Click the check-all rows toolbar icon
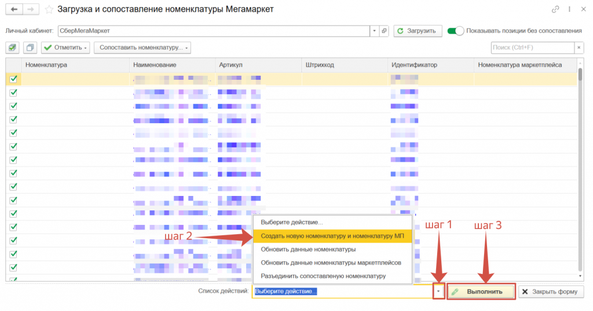 [x=13, y=47]
